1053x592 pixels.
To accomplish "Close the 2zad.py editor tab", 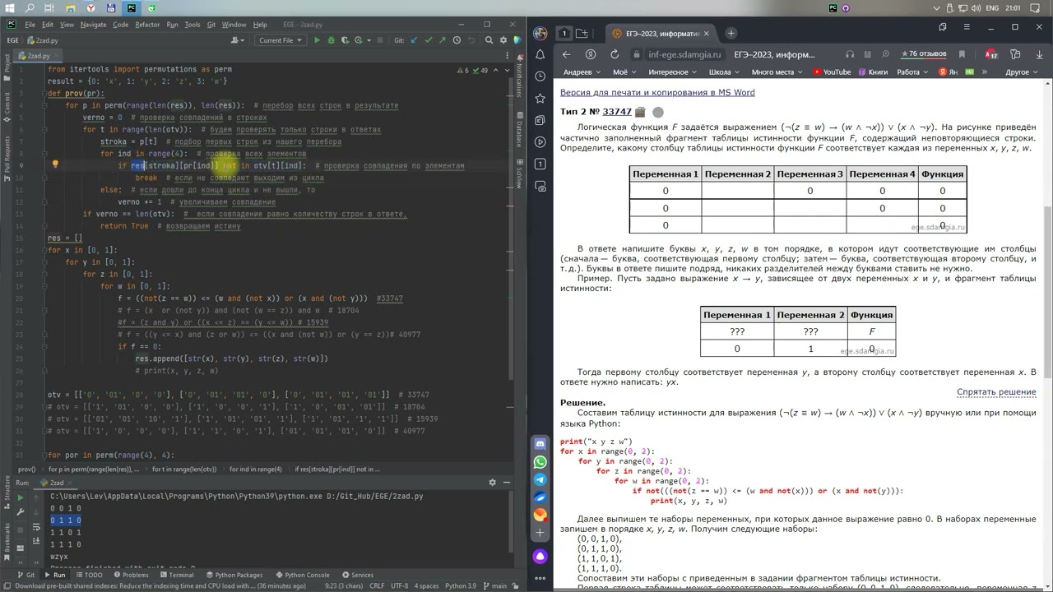I will (56, 56).
